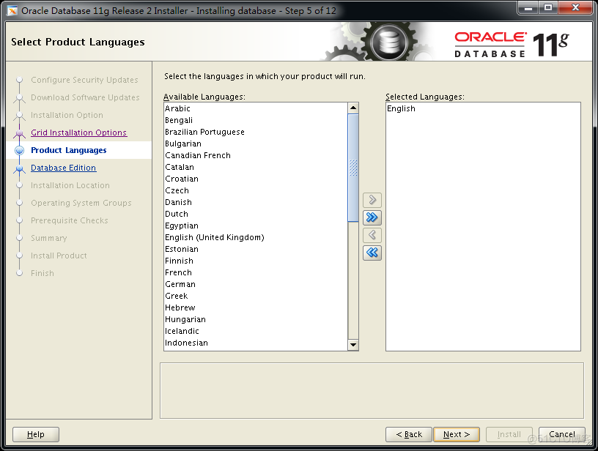The height and width of the screenshot is (451, 598).
Task: Maximize the Oracle installer window
Action: click(548, 8)
